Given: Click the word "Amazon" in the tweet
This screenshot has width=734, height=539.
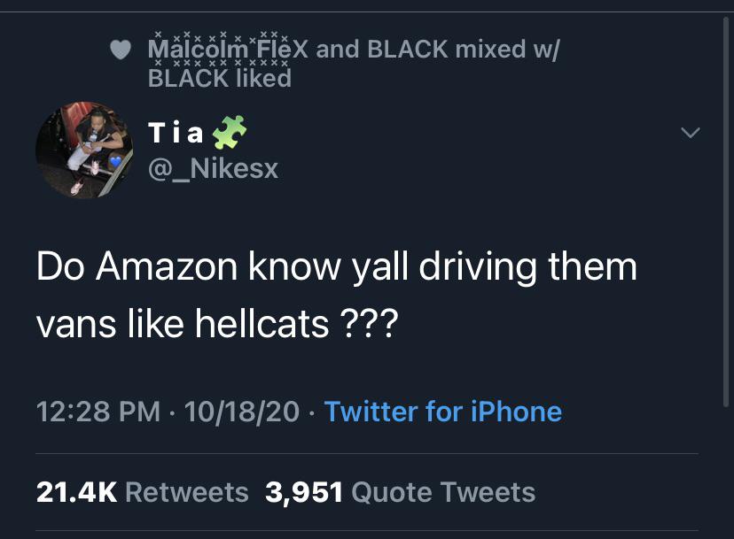Looking at the screenshot, I should tap(159, 267).
